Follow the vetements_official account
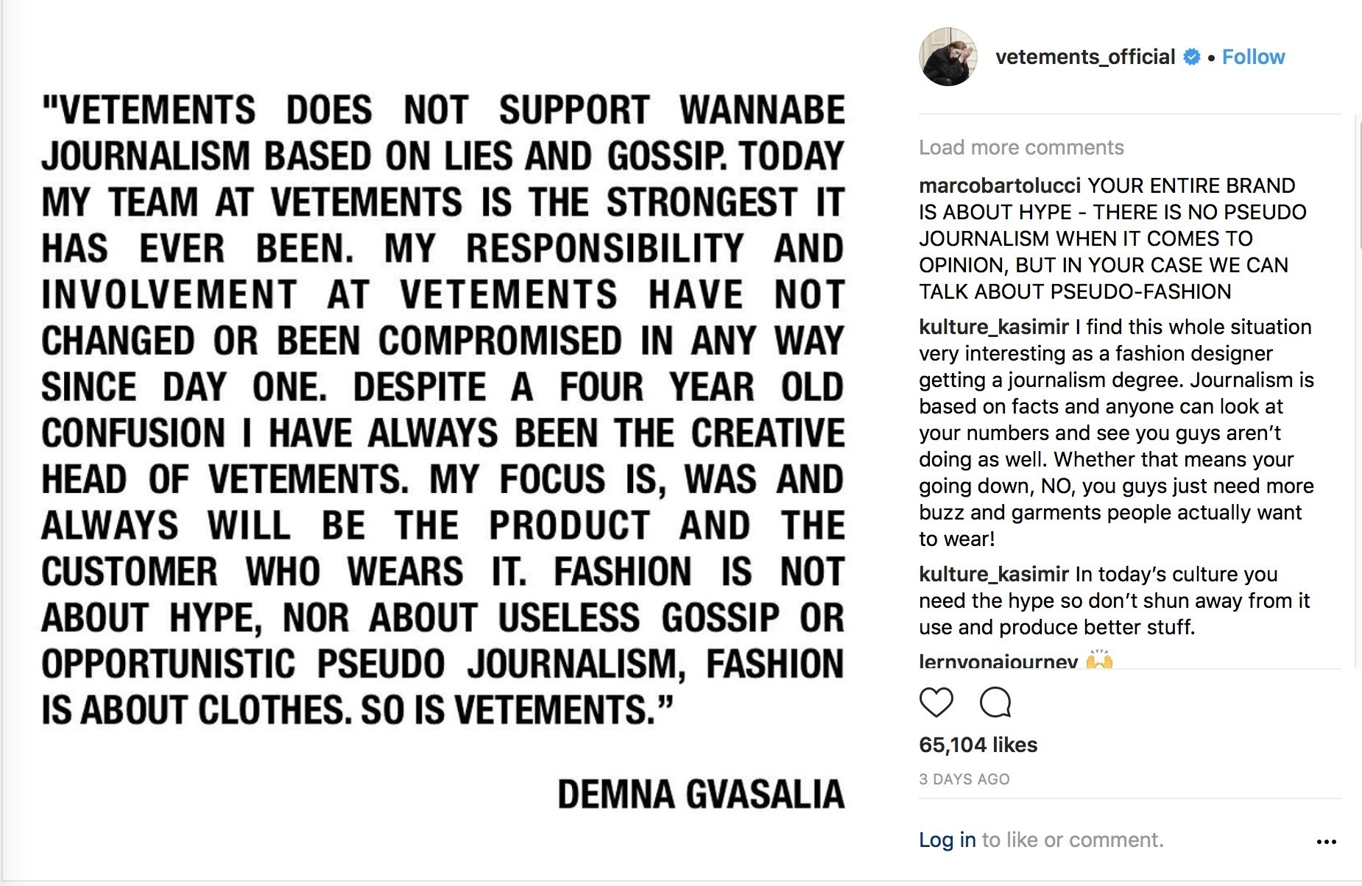Screen dimensions: 1362x886 click(x=1253, y=57)
